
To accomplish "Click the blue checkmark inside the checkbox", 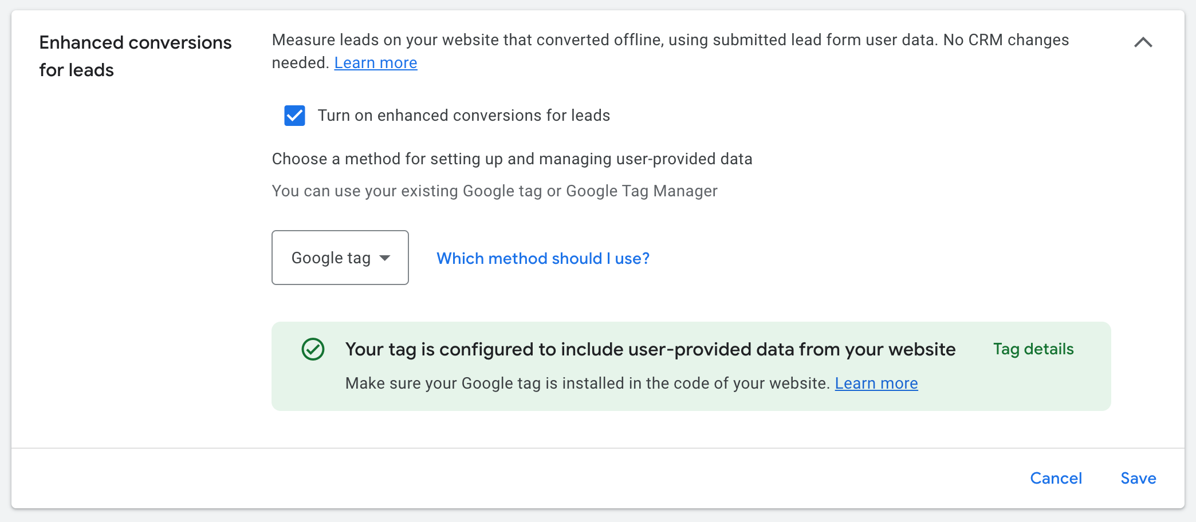I will tap(294, 116).
